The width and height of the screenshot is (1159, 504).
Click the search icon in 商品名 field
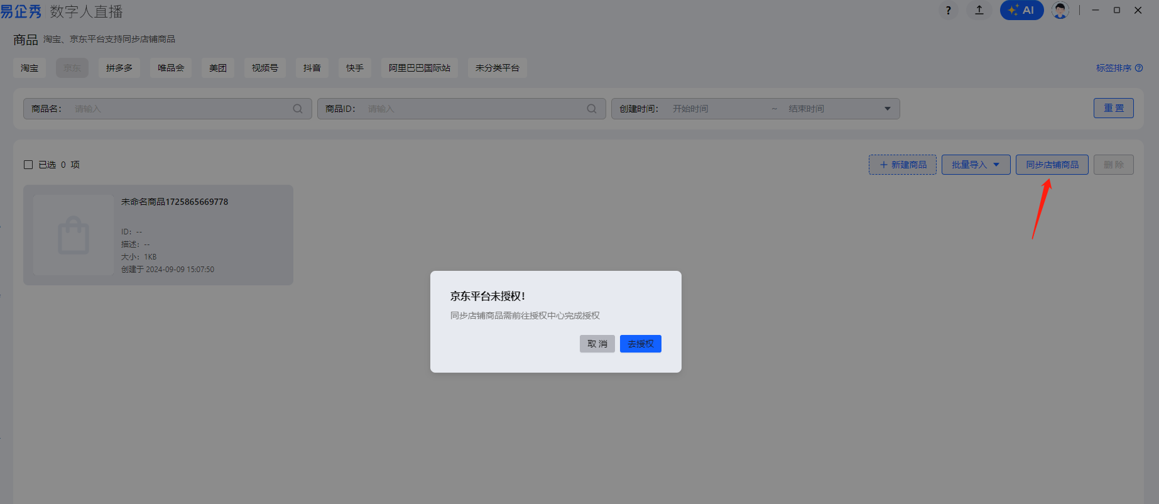tap(298, 109)
